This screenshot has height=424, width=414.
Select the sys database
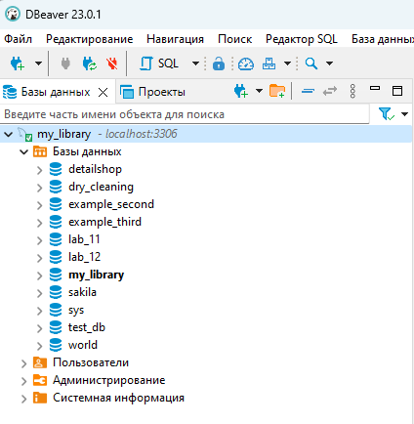pyautogui.click(x=76, y=311)
